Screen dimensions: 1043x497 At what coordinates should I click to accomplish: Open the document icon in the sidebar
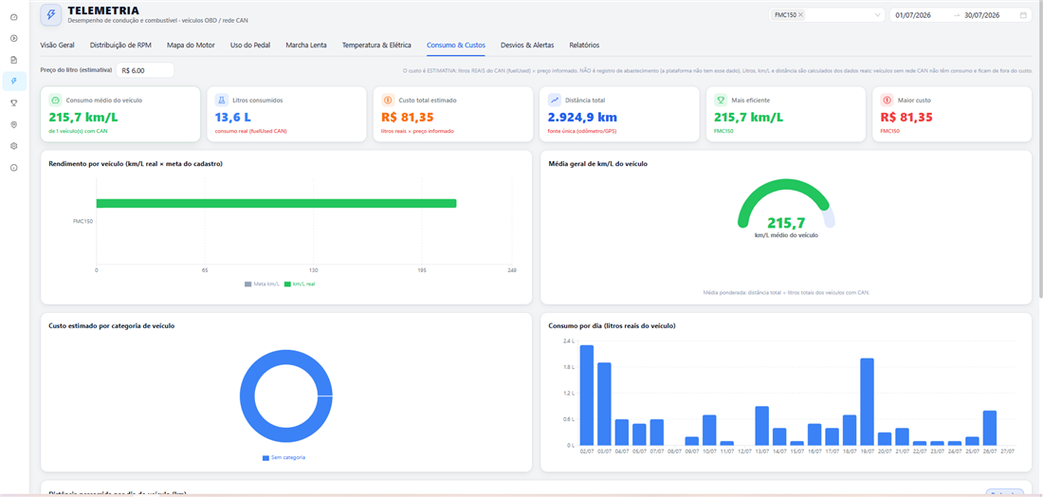(x=14, y=60)
